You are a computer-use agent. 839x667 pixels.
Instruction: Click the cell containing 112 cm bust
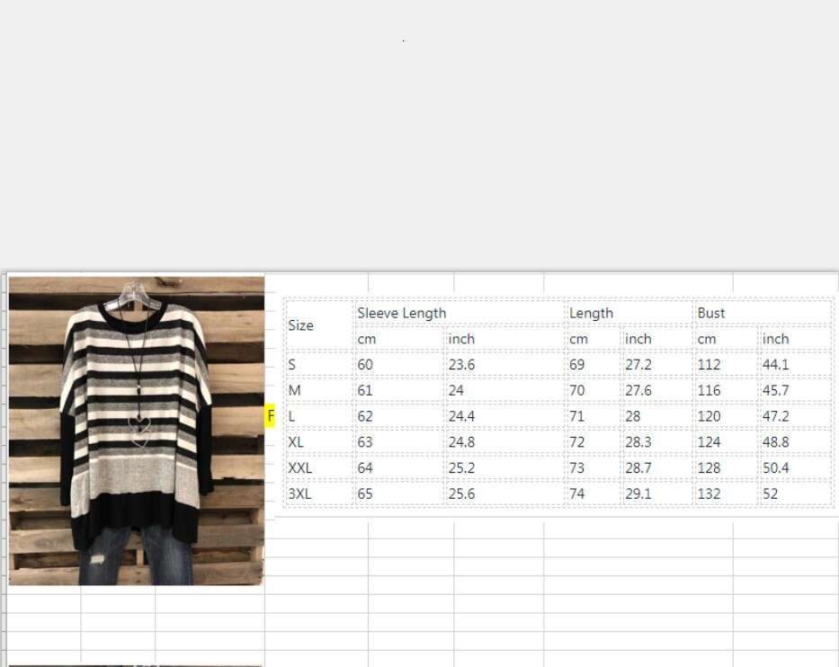pos(710,364)
